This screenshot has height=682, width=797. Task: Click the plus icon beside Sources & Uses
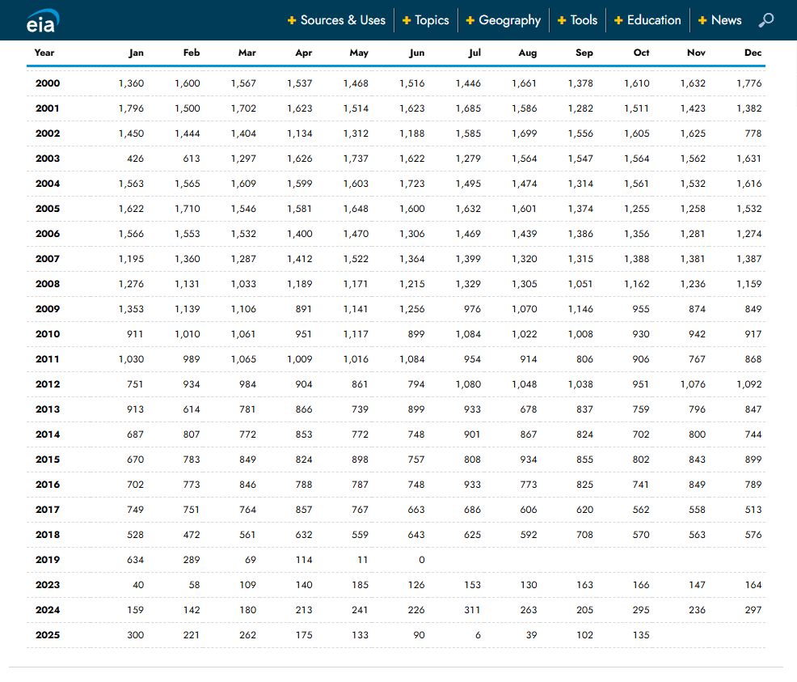pyautogui.click(x=291, y=20)
